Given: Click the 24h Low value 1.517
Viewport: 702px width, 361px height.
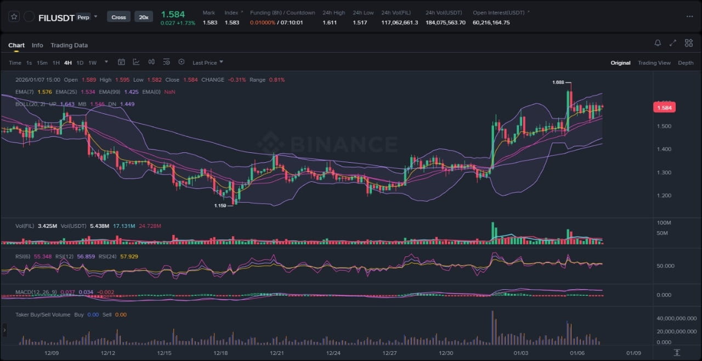Looking at the screenshot, I should pyautogui.click(x=360, y=22).
